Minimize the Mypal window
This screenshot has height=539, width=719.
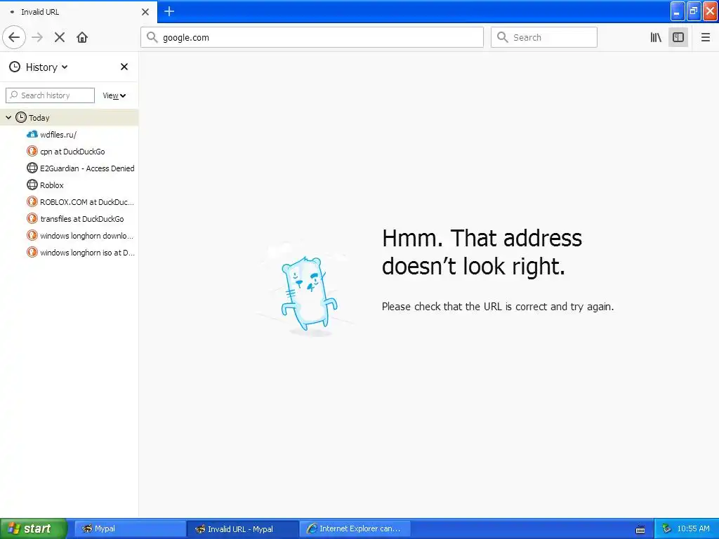[x=678, y=11]
